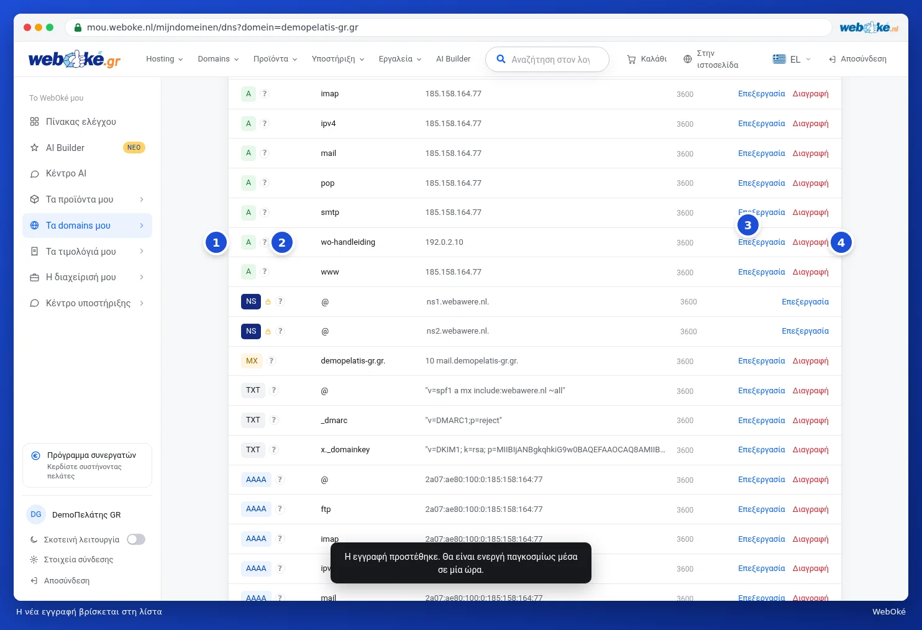Click the globe icon next to Στην ιστοσελίδα
The image size is (922, 630).
tap(687, 59)
